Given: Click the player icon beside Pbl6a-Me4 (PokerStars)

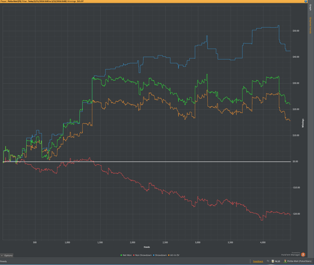Looking at the screenshot, I should tap(285, 261).
